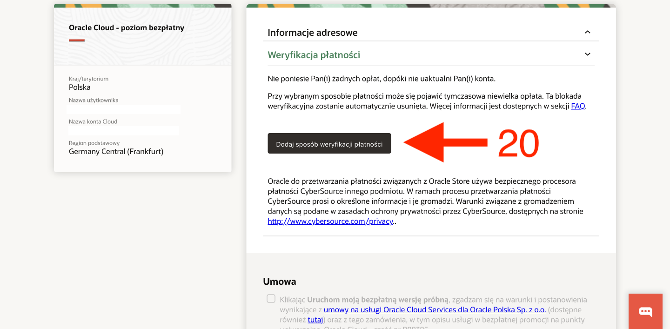Click the redacted Nazwa konta Cloud value
The image size is (670, 329).
pos(122,131)
